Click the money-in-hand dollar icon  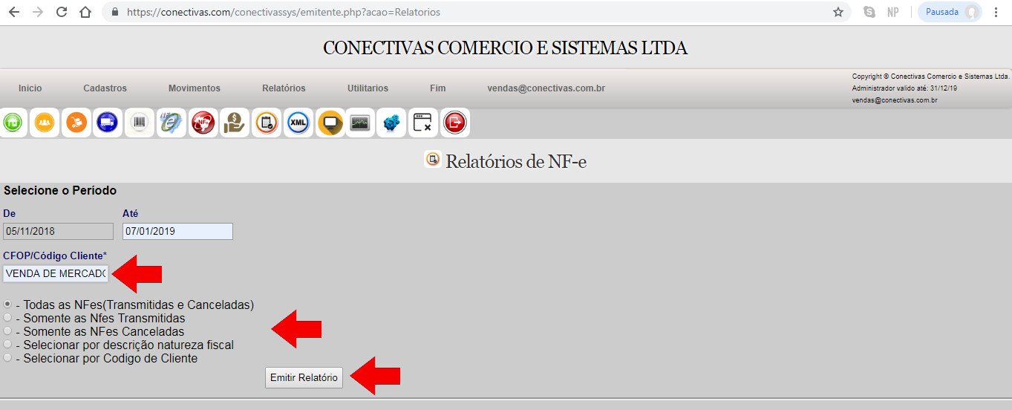click(x=235, y=123)
